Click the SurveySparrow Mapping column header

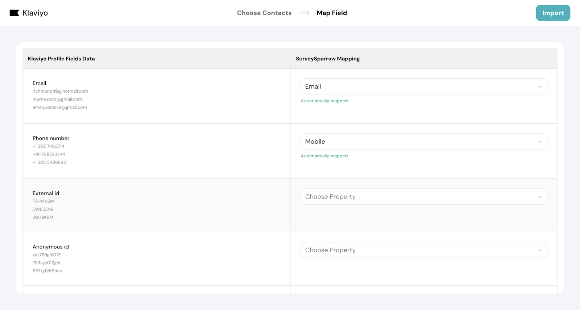(x=328, y=59)
